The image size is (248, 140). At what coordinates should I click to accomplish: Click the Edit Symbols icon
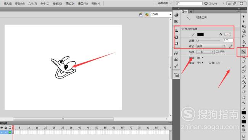[x=147, y=15]
